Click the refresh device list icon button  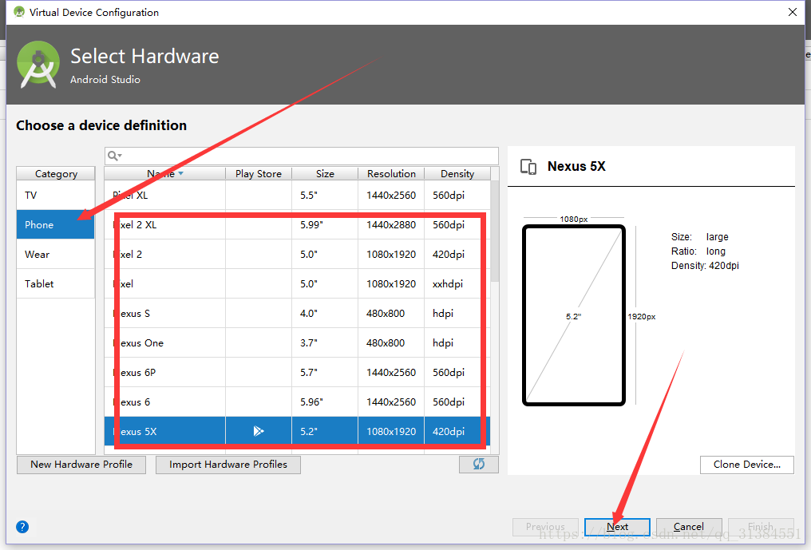478,464
